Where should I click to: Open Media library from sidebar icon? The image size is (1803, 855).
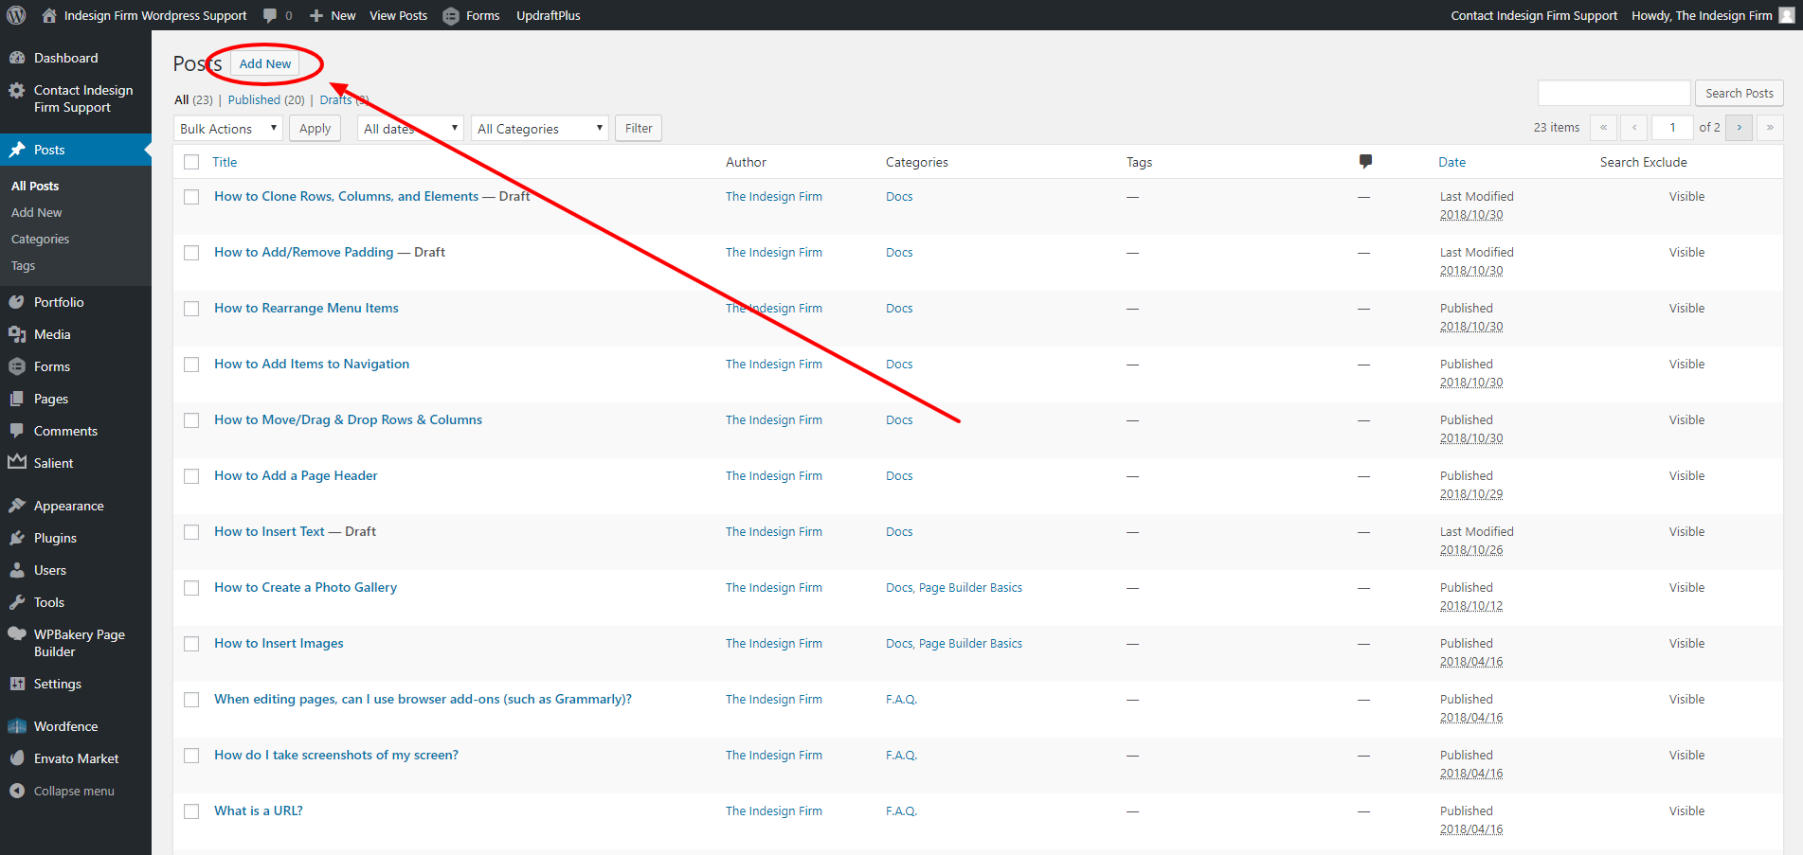(x=17, y=334)
